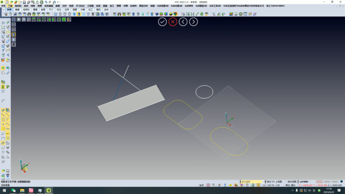345x194 pixels.
Task: Select the solid green cube view icon
Action: pyautogui.click(x=64, y=20)
